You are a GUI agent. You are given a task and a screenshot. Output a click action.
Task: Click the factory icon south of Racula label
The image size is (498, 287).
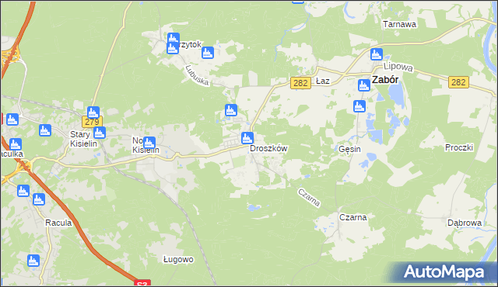pyautogui.click(x=33, y=261)
